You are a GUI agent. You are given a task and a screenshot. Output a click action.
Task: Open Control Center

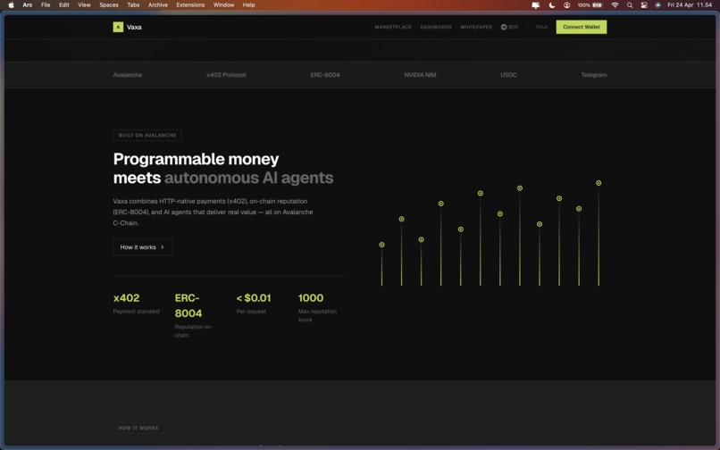(x=644, y=5)
